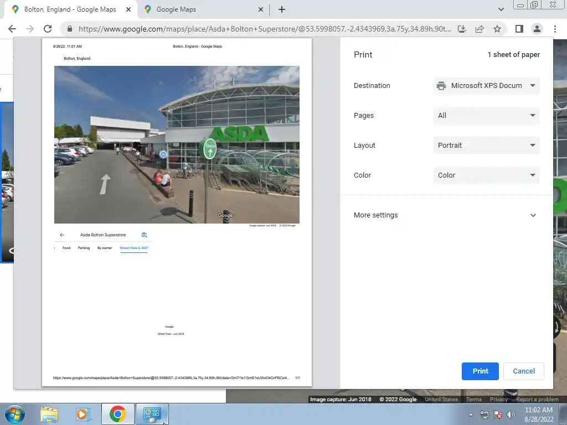Reload the current page

(48, 29)
